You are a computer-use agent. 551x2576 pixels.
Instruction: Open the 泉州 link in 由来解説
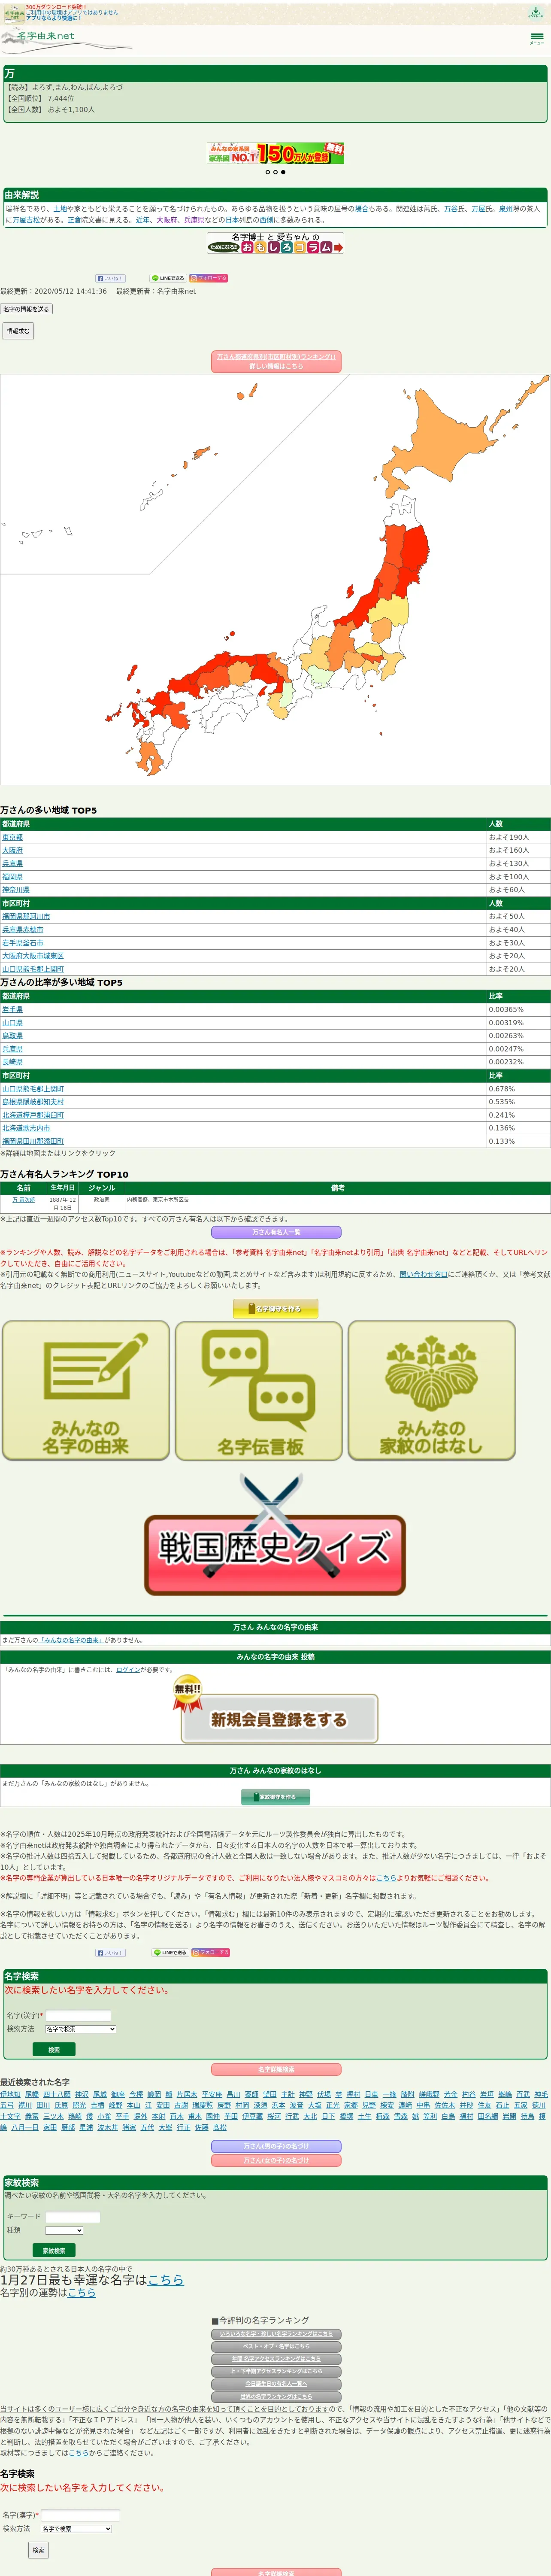pos(505,209)
